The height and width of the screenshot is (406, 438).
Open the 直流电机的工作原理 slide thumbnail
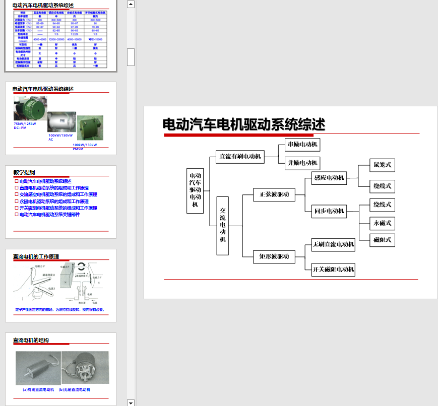(60, 286)
